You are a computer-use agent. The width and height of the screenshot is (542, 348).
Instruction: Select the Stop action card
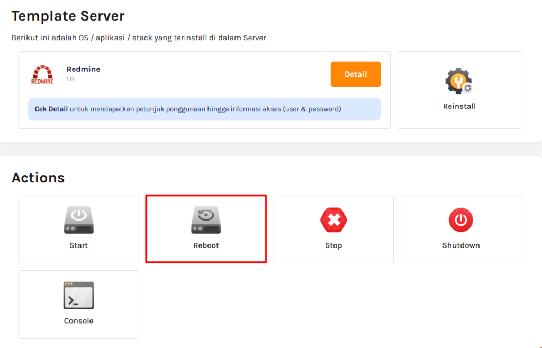(x=333, y=229)
